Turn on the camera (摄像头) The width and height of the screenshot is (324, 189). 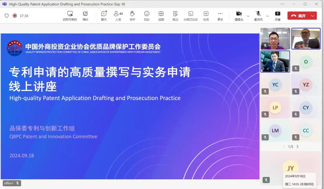coord(239,16)
